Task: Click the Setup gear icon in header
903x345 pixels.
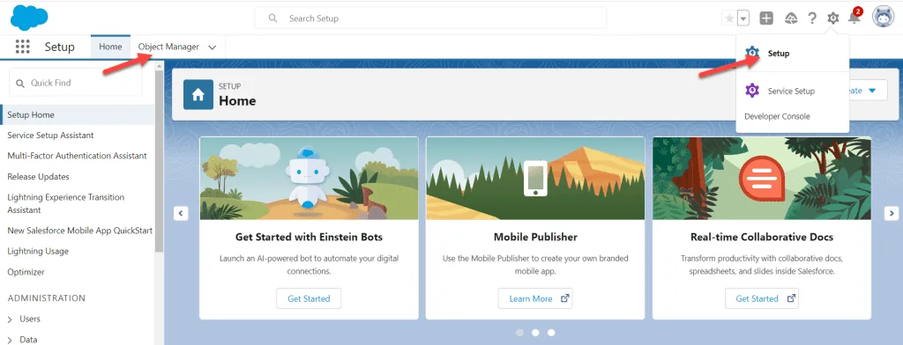Action: (x=832, y=18)
